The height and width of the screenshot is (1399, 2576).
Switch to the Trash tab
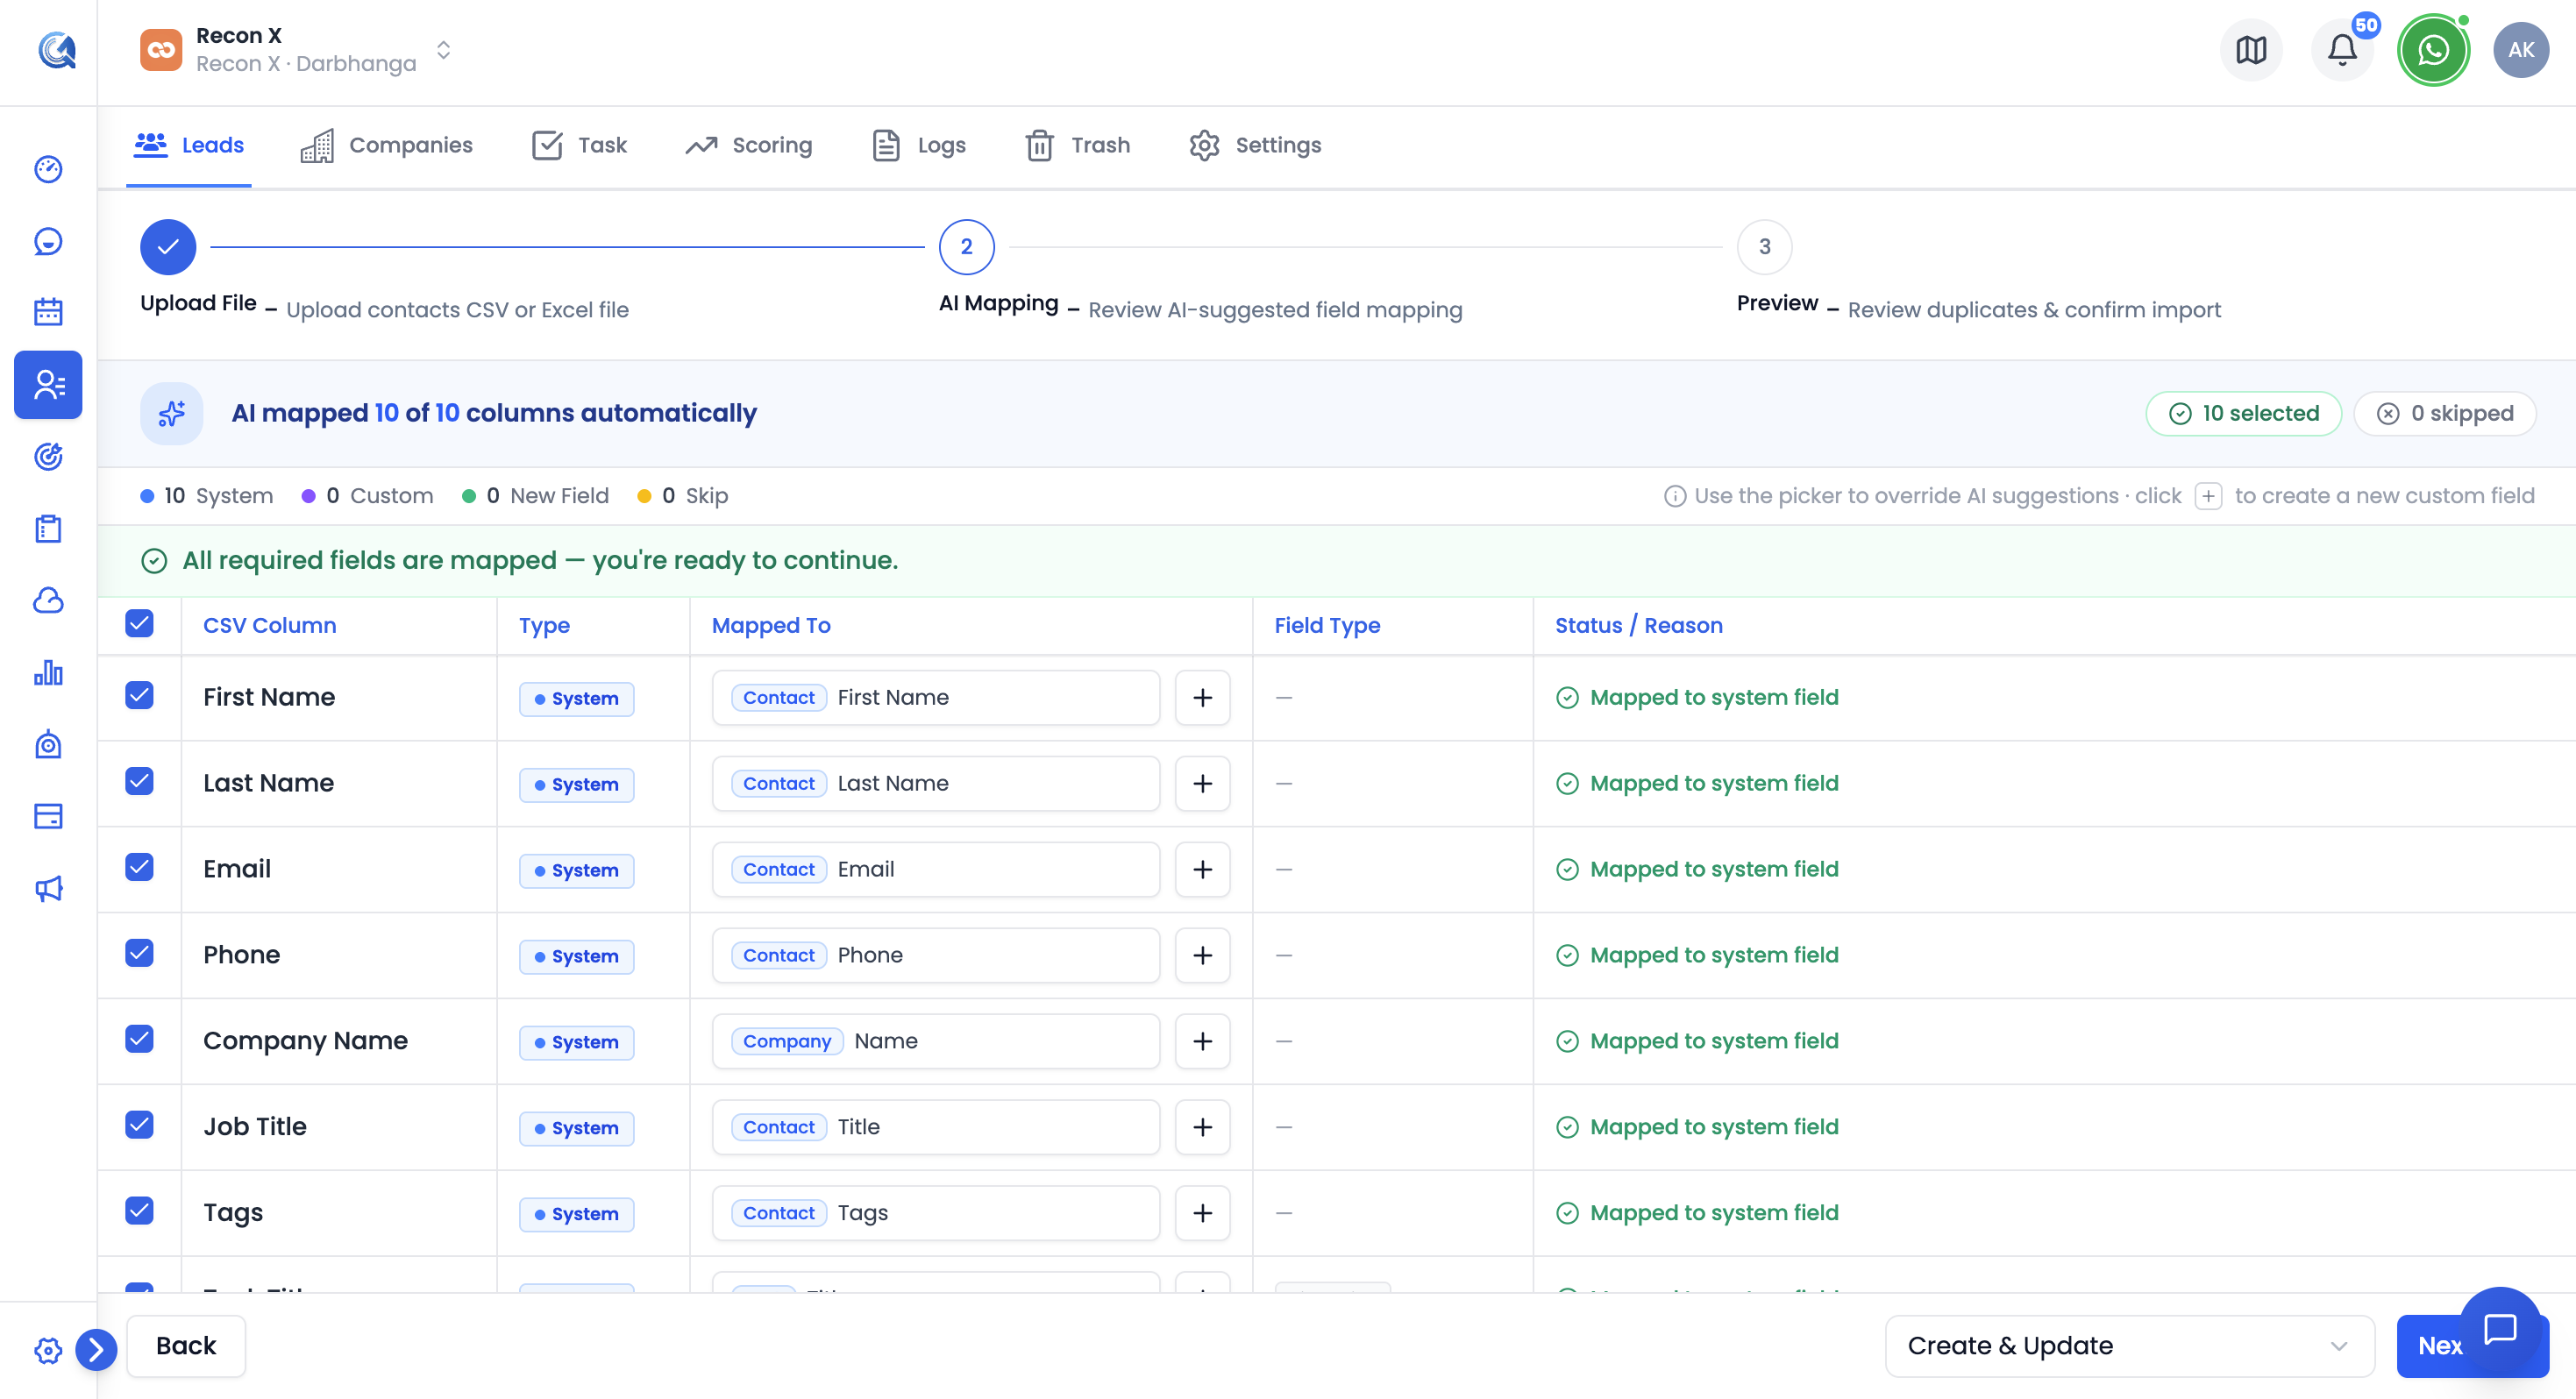(1078, 146)
